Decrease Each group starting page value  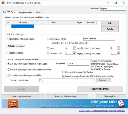coord(118,54)
